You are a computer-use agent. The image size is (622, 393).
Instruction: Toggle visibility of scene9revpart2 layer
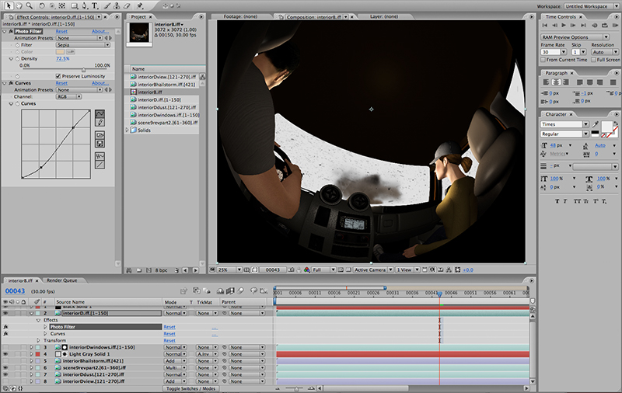[5, 367]
